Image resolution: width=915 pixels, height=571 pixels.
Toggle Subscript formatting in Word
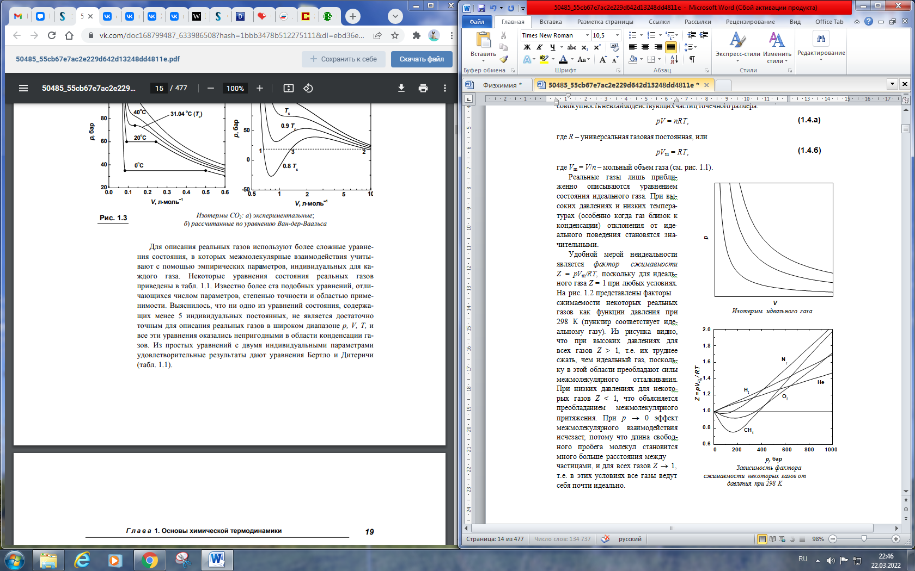point(585,47)
